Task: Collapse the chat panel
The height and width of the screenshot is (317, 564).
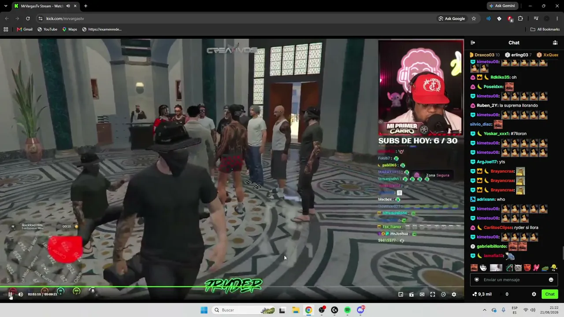Action: pos(473,43)
